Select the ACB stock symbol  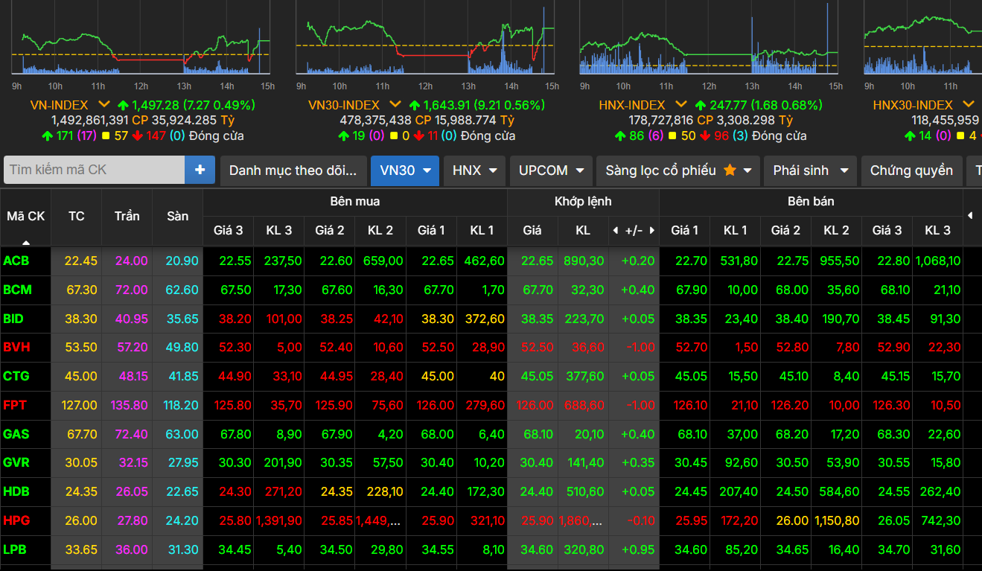pos(16,261)
